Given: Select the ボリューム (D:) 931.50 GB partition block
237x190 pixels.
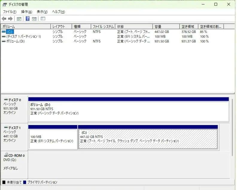Looking at the screenshot, I should coord(129,109).
